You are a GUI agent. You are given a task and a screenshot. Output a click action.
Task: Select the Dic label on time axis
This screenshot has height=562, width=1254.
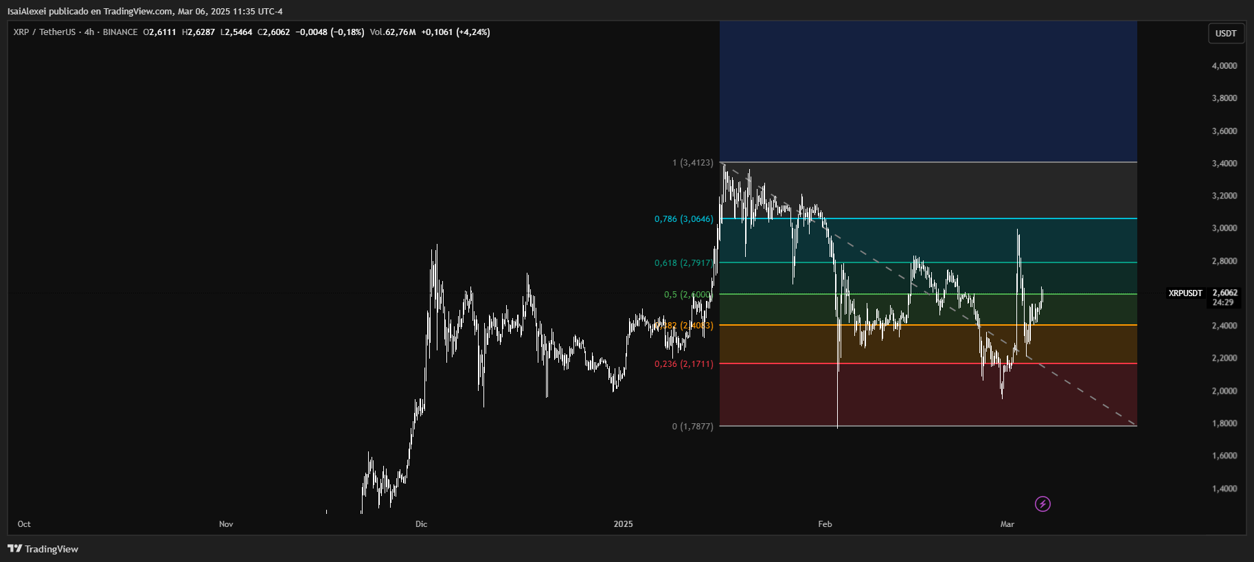click(421, 524)
